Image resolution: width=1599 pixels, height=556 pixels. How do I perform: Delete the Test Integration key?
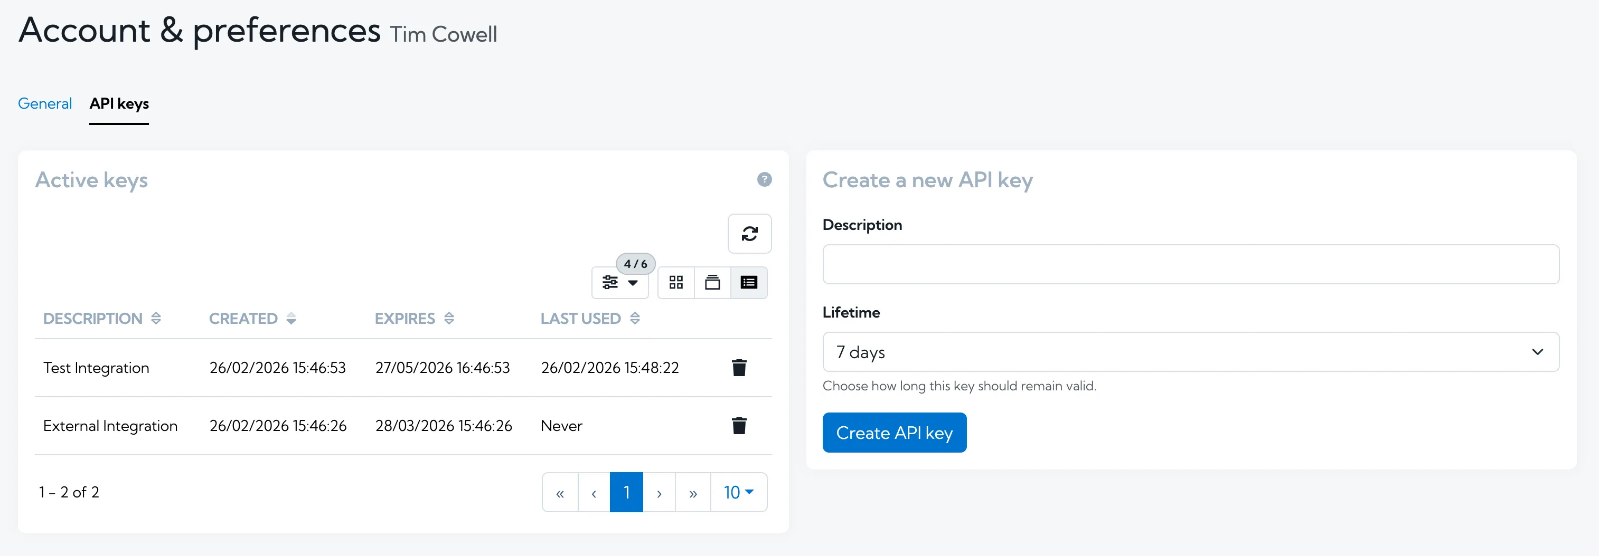coord(739,367)
